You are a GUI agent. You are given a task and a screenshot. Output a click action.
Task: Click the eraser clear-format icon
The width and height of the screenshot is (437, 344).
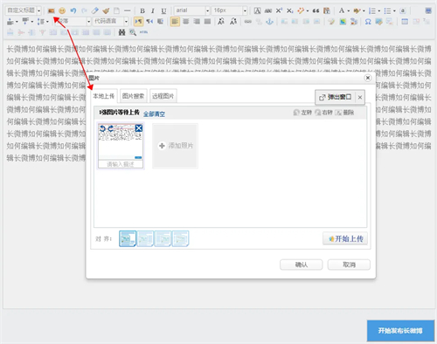pyautogui.click(x=95, y=10)
